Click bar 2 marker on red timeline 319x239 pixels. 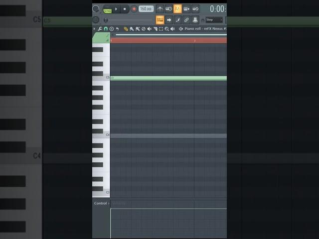(x=195, y=41)
